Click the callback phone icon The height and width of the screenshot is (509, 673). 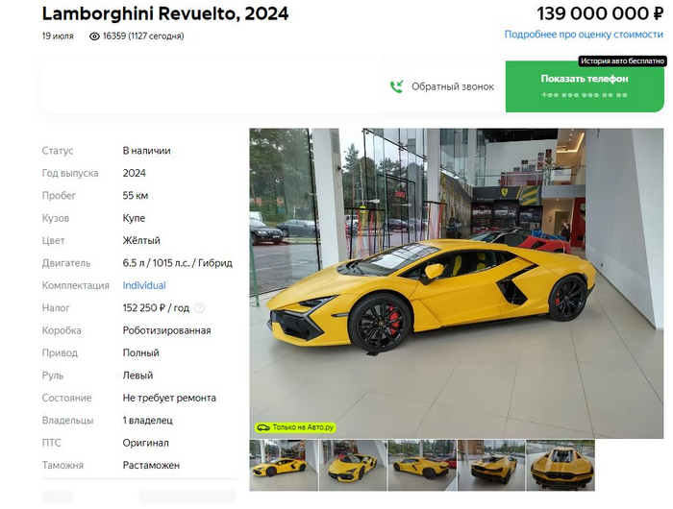pos(396,86)
